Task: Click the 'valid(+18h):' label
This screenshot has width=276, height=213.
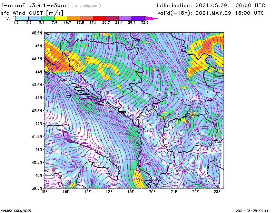Action: coord(175,13)
